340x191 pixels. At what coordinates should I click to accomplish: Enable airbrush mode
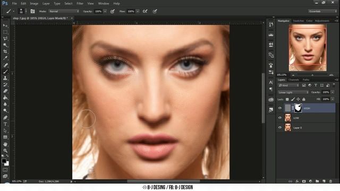tap(145, 11)
